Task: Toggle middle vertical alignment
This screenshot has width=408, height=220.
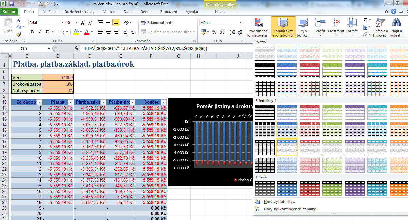Action: point(108,23)
